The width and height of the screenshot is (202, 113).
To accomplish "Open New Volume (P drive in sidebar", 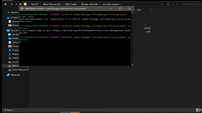I will click(20, 70).
